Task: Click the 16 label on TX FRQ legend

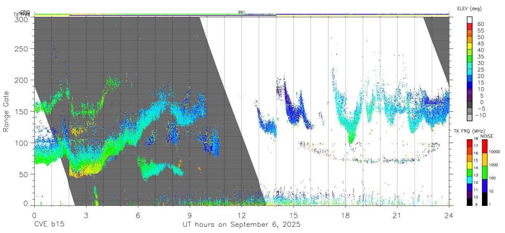Action: point(476,153)
